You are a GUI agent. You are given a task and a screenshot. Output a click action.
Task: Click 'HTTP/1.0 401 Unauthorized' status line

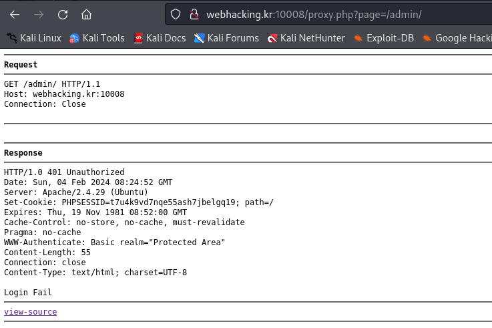pos(64,172)
